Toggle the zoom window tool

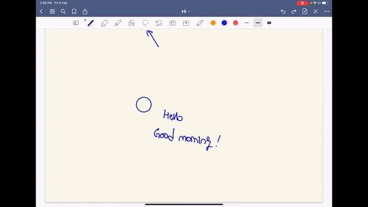click(76, 23)
